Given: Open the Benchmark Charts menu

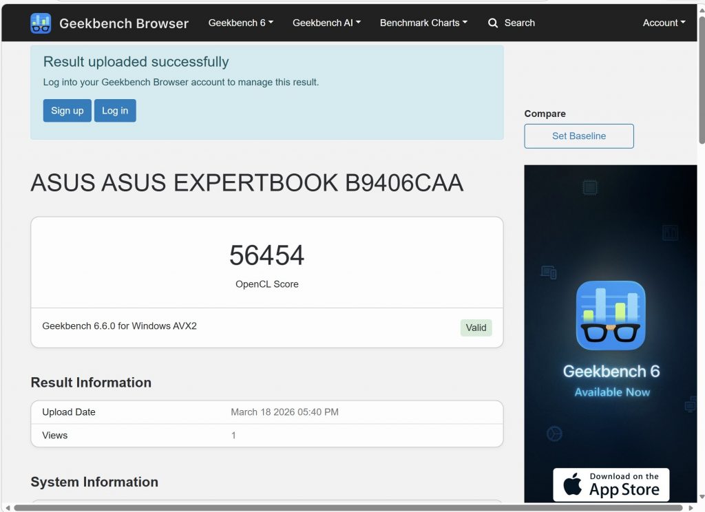Looking at the screenshot, I should [x=423, y=23].
